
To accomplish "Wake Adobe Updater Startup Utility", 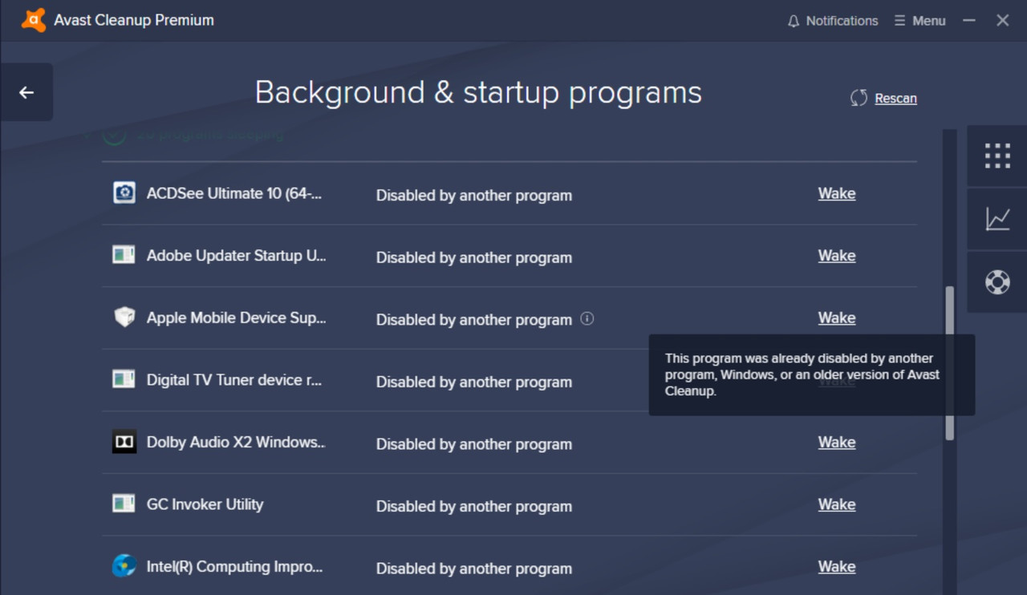I will coord(837,256).
